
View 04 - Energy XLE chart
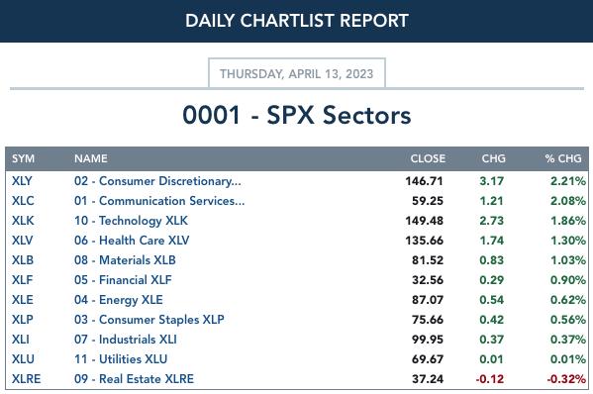pyautogui.click(x=119, y=300)
